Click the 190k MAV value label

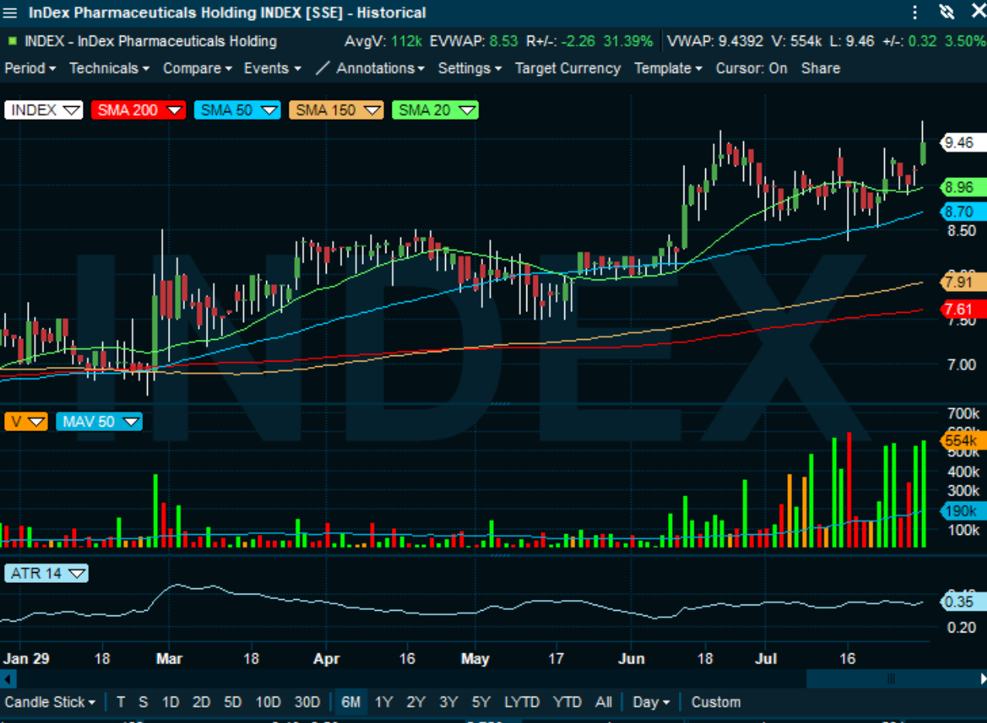pyautogui.click(x=962, y=511)
